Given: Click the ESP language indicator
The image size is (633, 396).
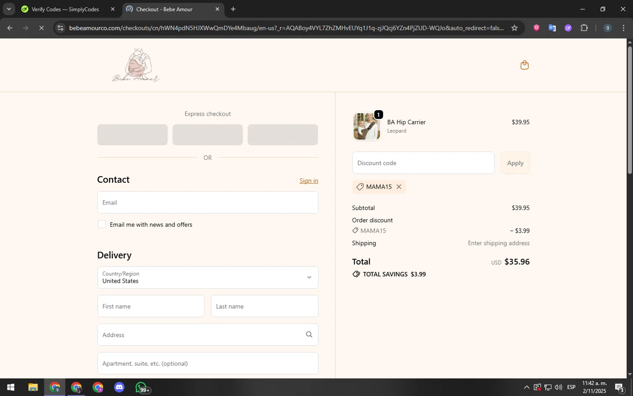Looking at the screenshot, I should tap(571, 388).
